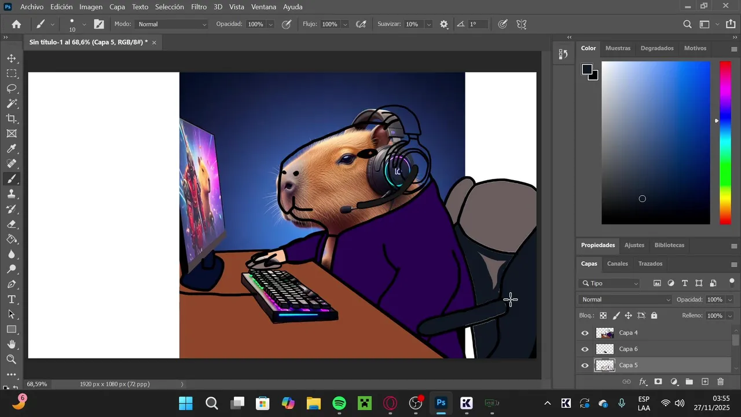Switch to the Ajustes tab
741x417 pixels.
[x=634, y=245]
